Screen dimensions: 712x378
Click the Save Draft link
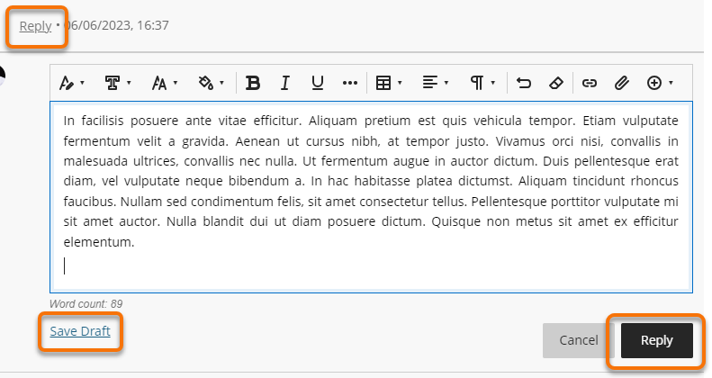80,331
